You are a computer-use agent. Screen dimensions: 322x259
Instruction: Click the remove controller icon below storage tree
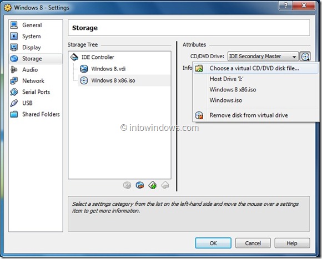(165, 185)
